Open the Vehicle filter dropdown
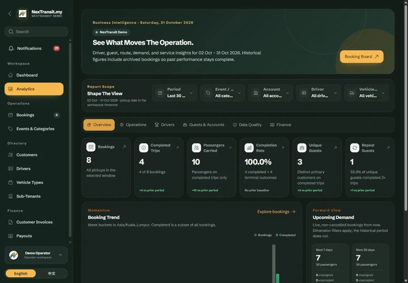Screen dimensions: 408x283 367,93
